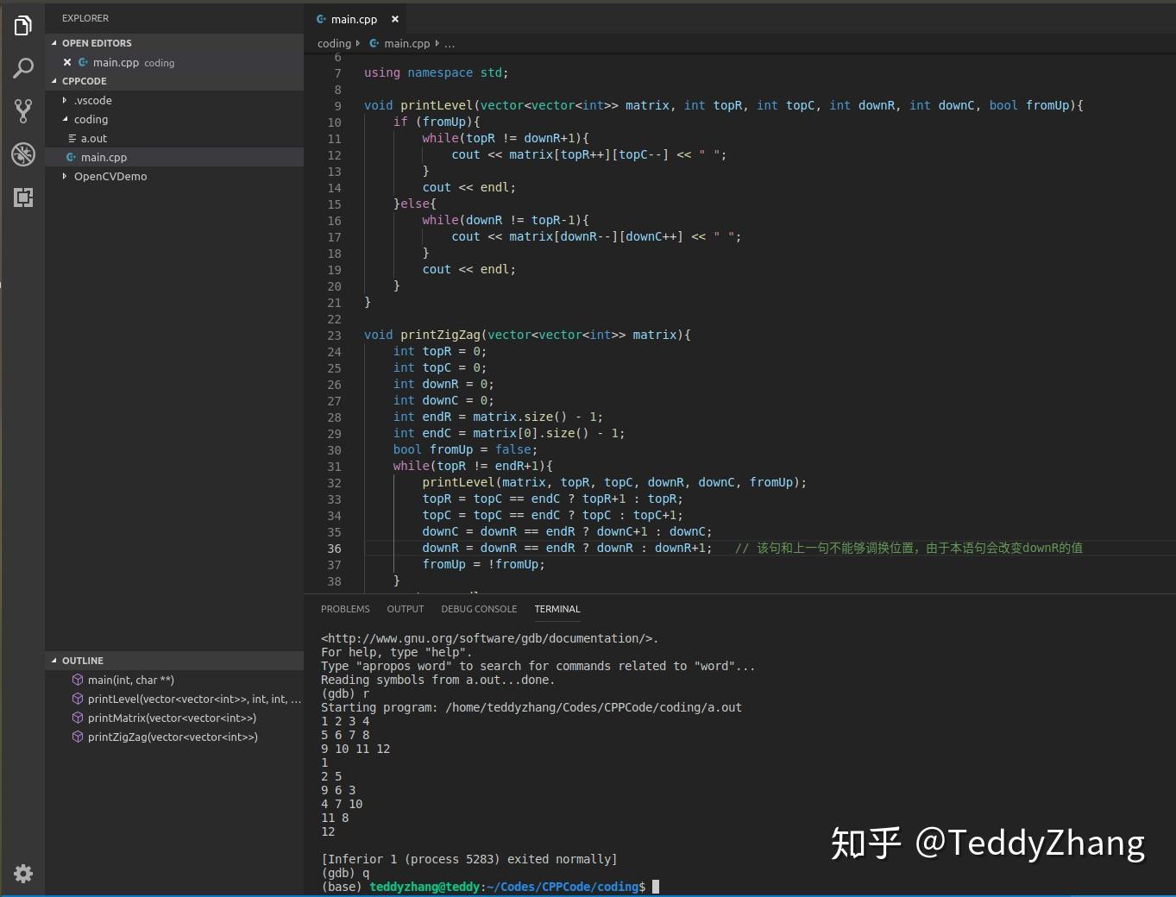
Task: Click the C++ file icon on main.cpp tab
Action: tap(321, 19)
